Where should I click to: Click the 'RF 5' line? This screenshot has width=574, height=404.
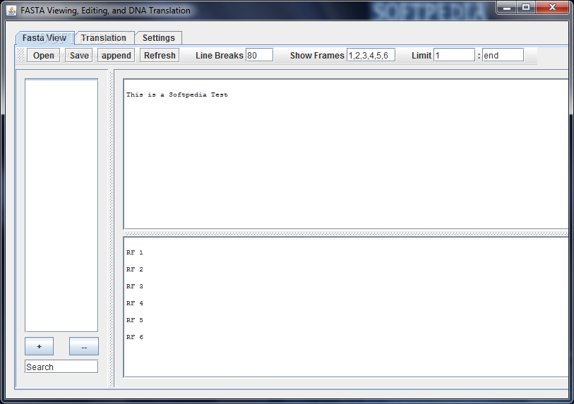tap(135, 320)
